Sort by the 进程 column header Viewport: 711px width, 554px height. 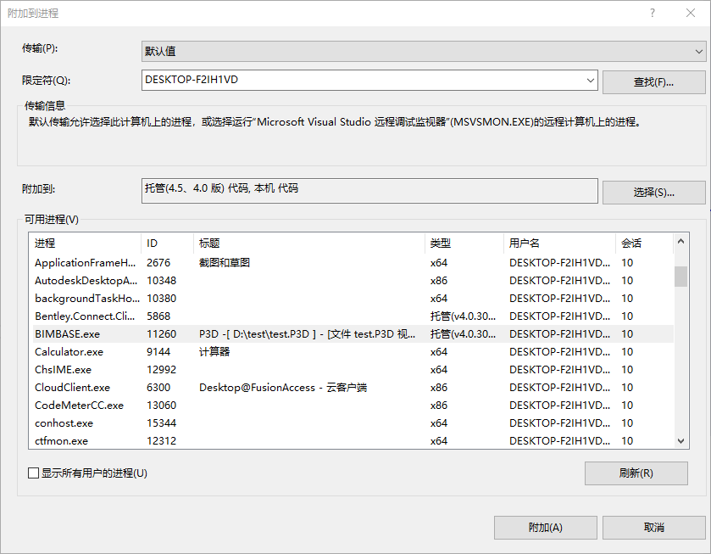point(85,243)
